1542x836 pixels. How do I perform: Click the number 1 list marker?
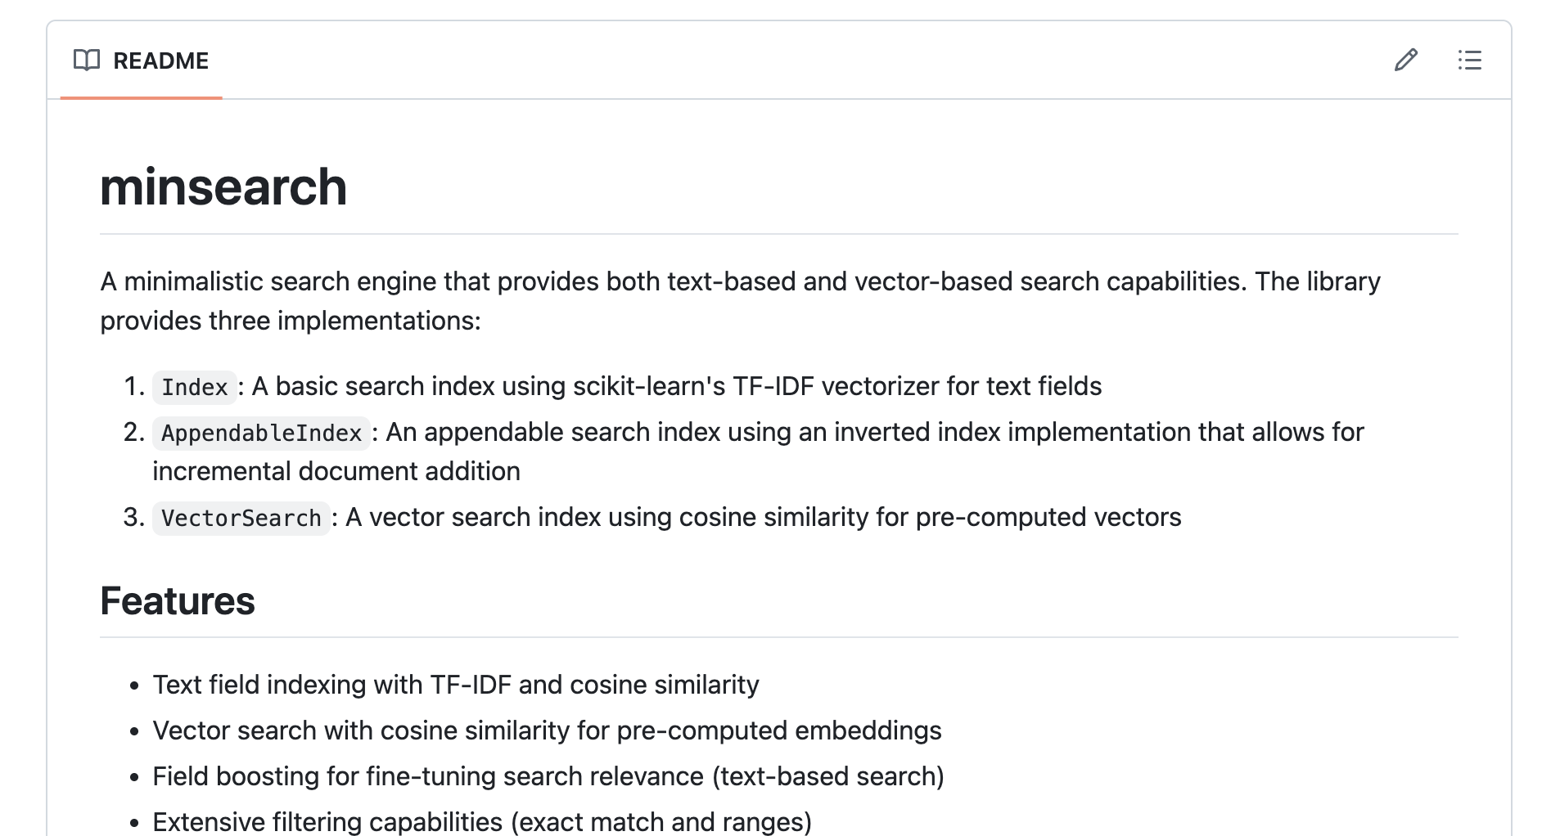(133, 386)
